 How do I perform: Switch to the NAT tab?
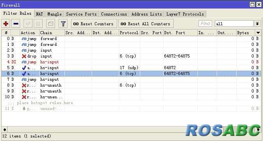pyautogui.click(x=39, y=14)
